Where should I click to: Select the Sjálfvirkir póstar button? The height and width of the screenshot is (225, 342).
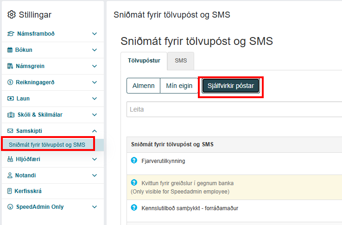click(x=231, y=86)
